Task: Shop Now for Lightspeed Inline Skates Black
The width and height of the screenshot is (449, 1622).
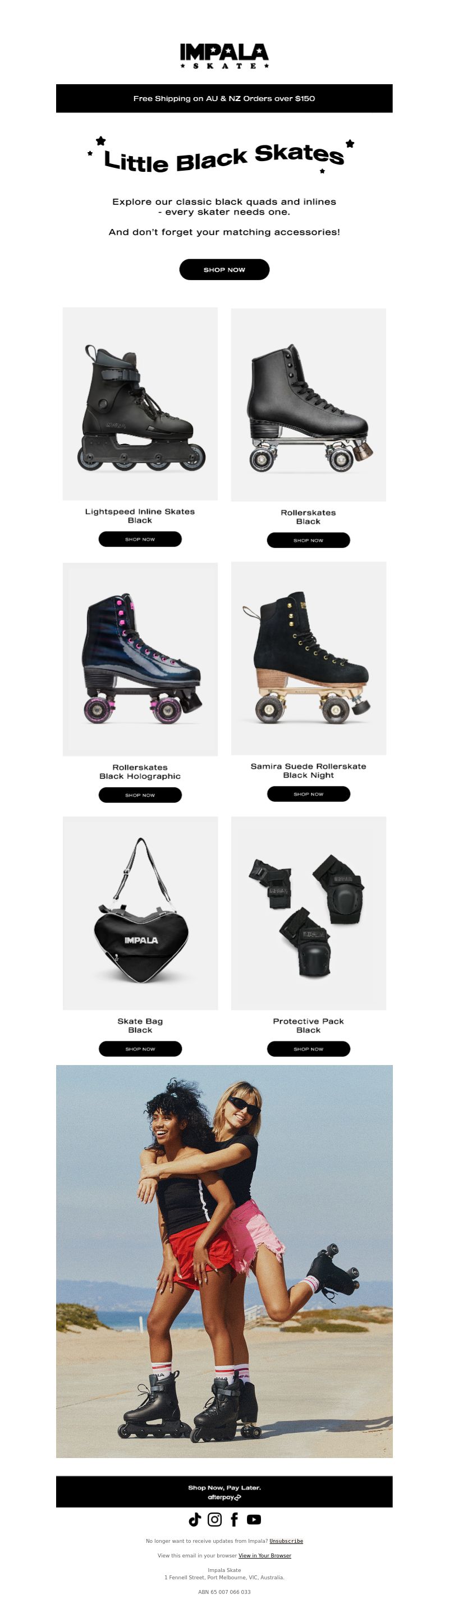Action: [140, 539]
